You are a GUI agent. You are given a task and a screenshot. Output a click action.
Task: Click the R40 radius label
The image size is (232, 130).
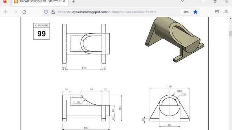(x=179, y=91)
